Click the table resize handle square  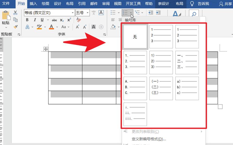point(220,107)
